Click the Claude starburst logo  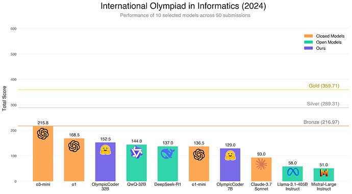(x=261, y=164)
